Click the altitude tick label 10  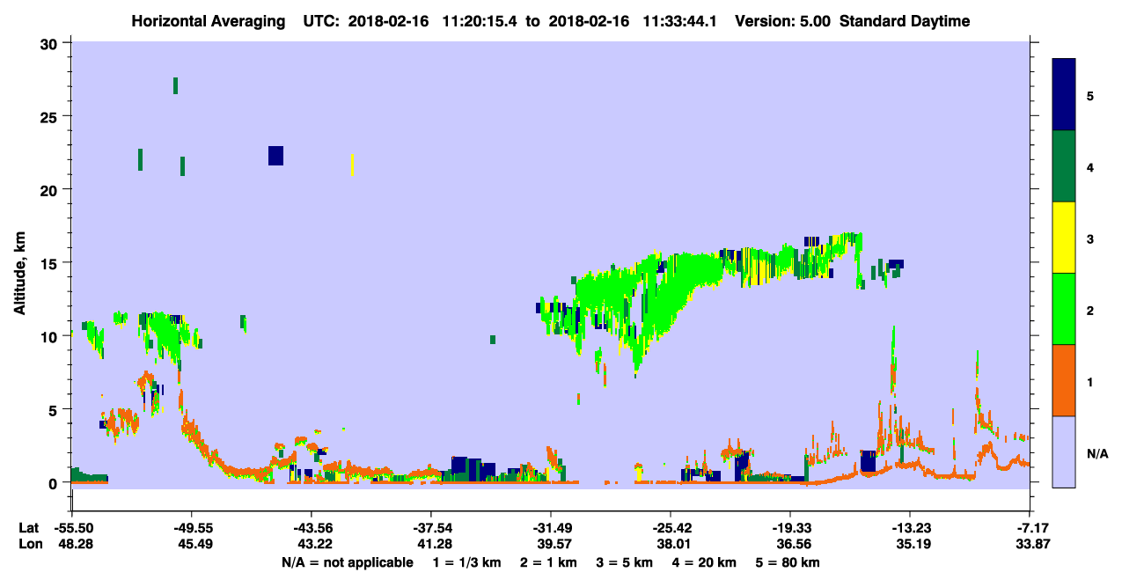(51, 336)
